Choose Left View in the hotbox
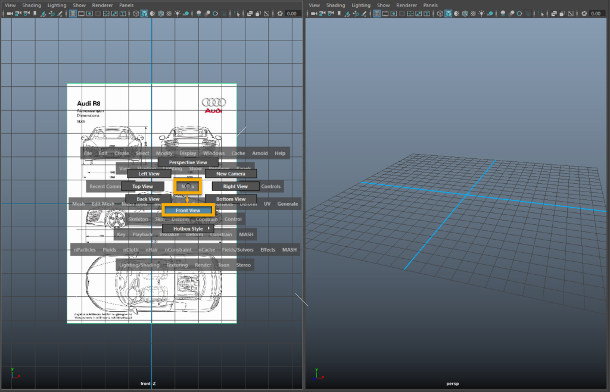This screenshot has width=610, height=392. [149, 174]
